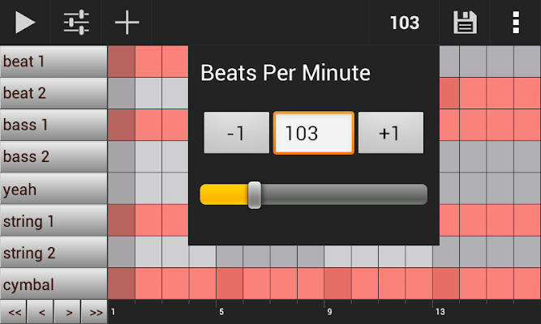This screenshot has width=541, height=324.
Task: Toggle the first cell of yeah row
Action: 122,188
